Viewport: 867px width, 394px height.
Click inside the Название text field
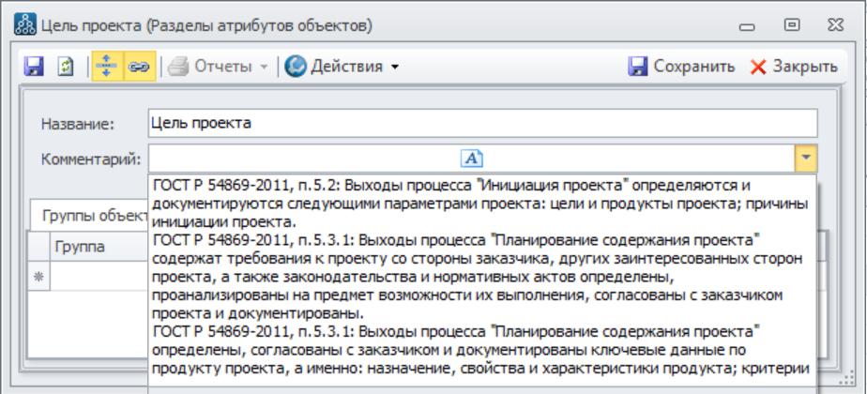pos(481,123)
